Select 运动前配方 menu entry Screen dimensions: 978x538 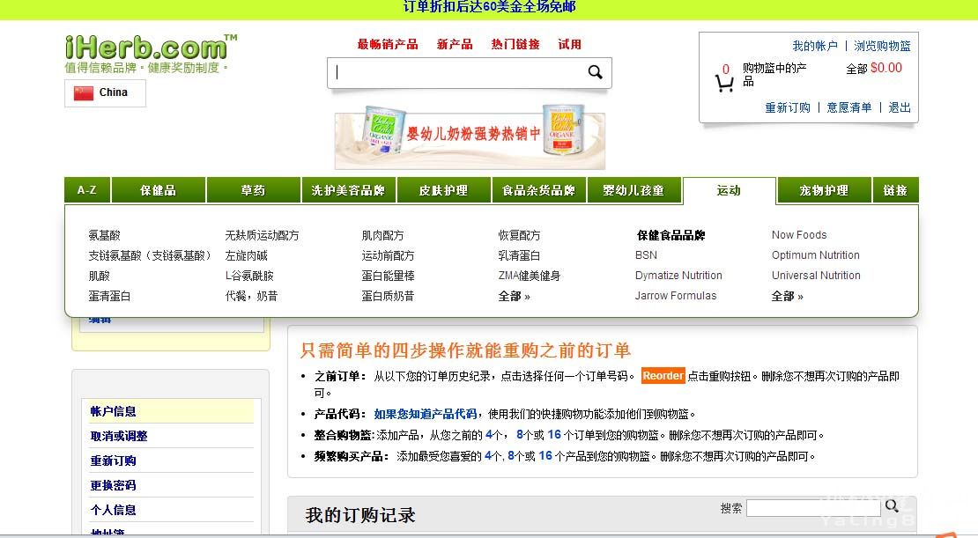pyautogui.click(x=388, y=255)
